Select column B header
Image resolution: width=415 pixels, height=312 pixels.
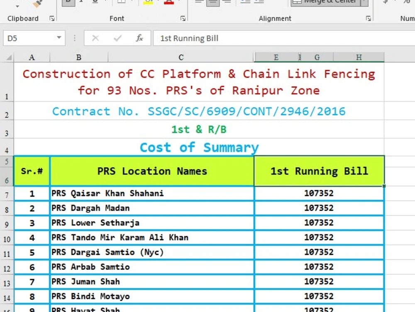[x=78, y=57]
